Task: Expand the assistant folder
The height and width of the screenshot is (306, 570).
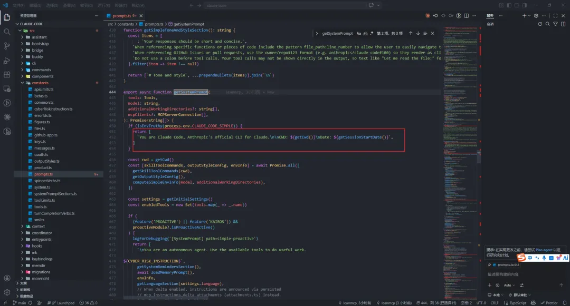Action: [22, 37]
